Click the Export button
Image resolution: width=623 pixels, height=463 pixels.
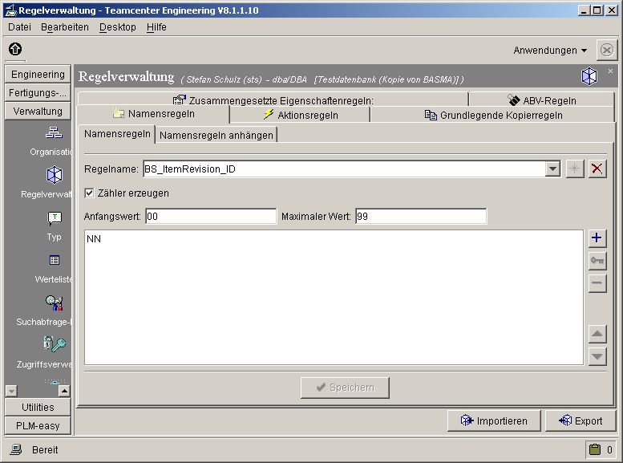coord(581,420)
